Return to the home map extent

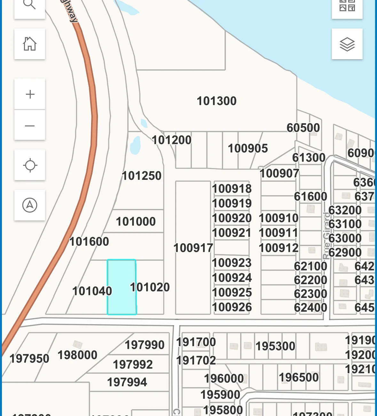30,44
